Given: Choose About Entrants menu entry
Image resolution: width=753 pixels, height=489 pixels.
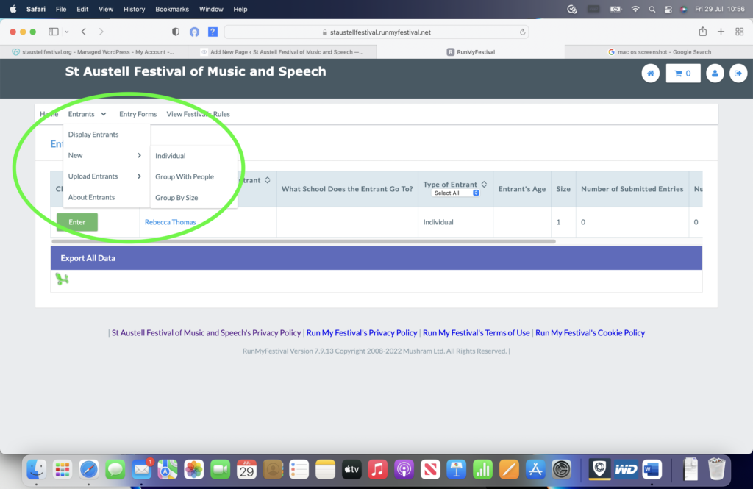Looking at the screenshot, I should point(91,197).
